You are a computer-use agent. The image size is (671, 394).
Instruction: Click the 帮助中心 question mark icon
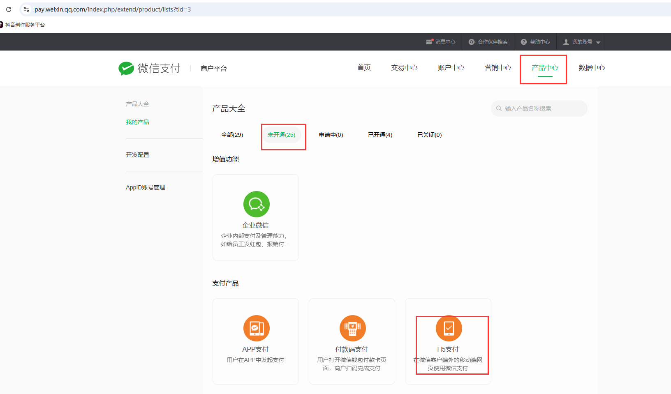coord(524,42)
